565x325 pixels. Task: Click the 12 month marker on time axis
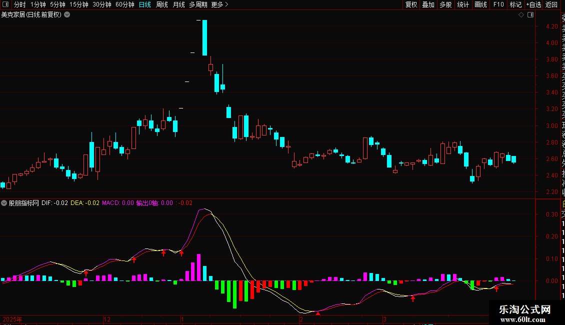[107, 319]
